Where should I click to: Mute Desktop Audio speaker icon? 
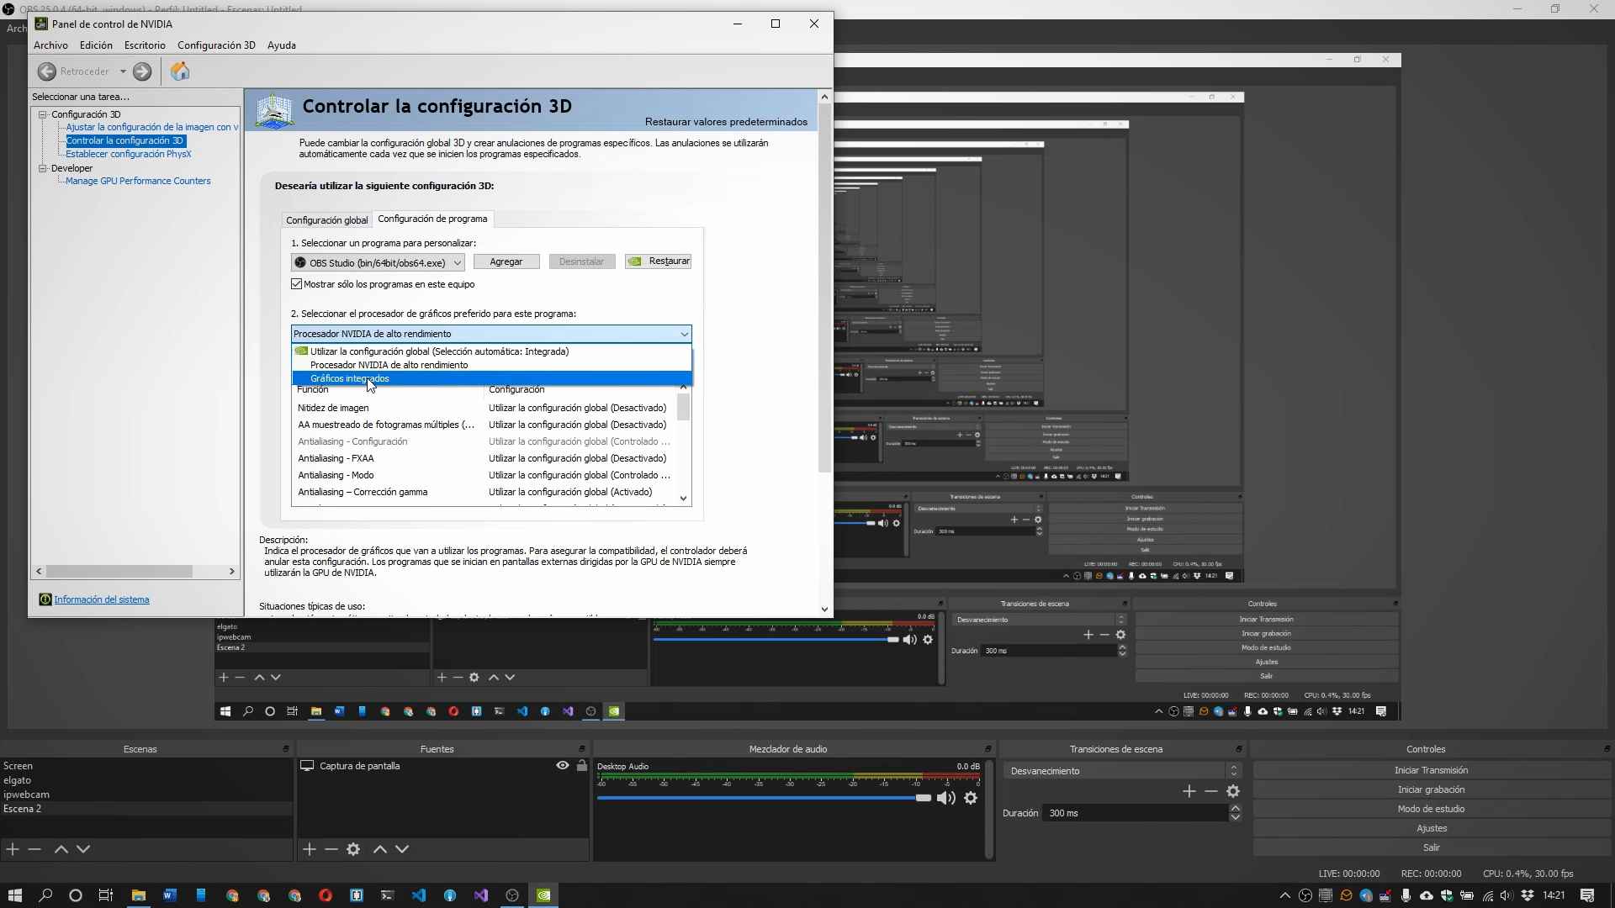pyautogui.click(x=945, y=798)
